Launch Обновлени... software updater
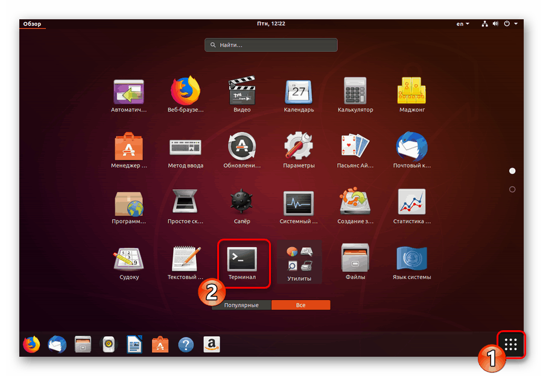 [x=242, y=151]
